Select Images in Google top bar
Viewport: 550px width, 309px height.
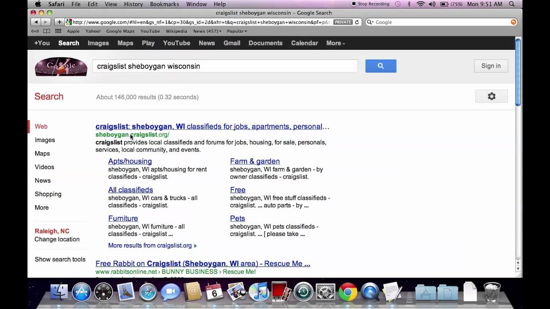tap(98, 43)
